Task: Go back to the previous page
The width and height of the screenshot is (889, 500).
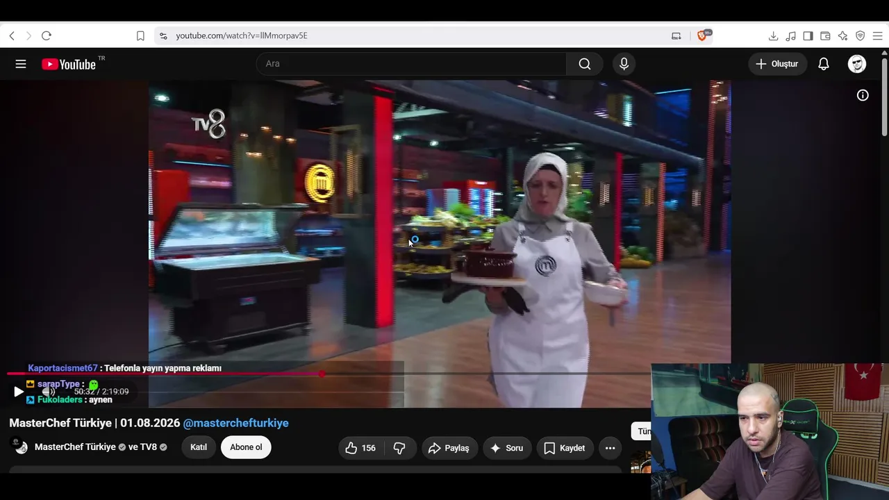Action: point(12,36)
